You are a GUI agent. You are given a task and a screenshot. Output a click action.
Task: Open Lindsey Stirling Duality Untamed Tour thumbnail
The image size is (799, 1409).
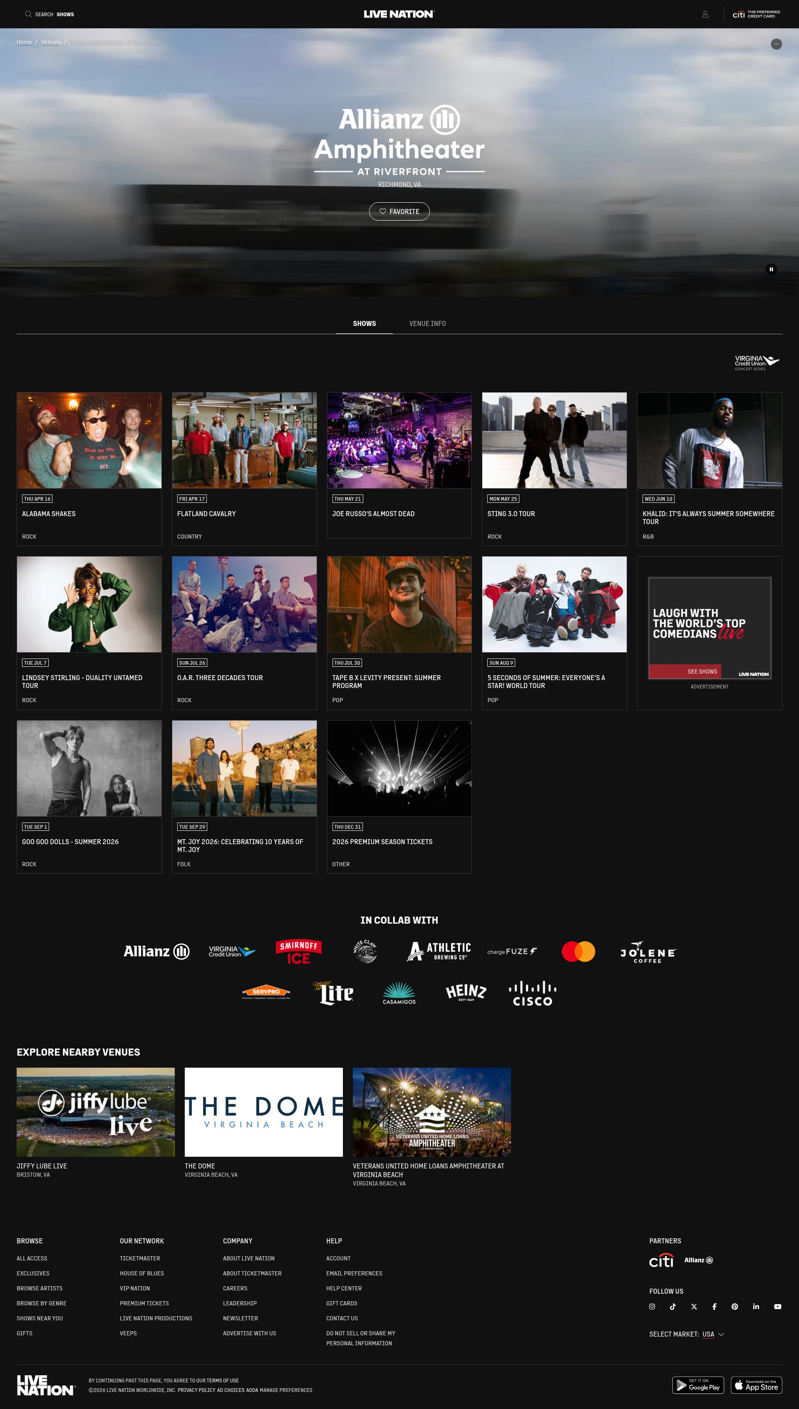click(89, 604)
